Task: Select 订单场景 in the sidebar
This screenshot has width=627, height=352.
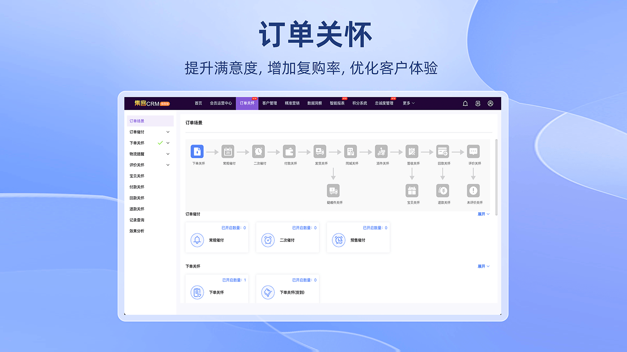Action: (151, 121)
